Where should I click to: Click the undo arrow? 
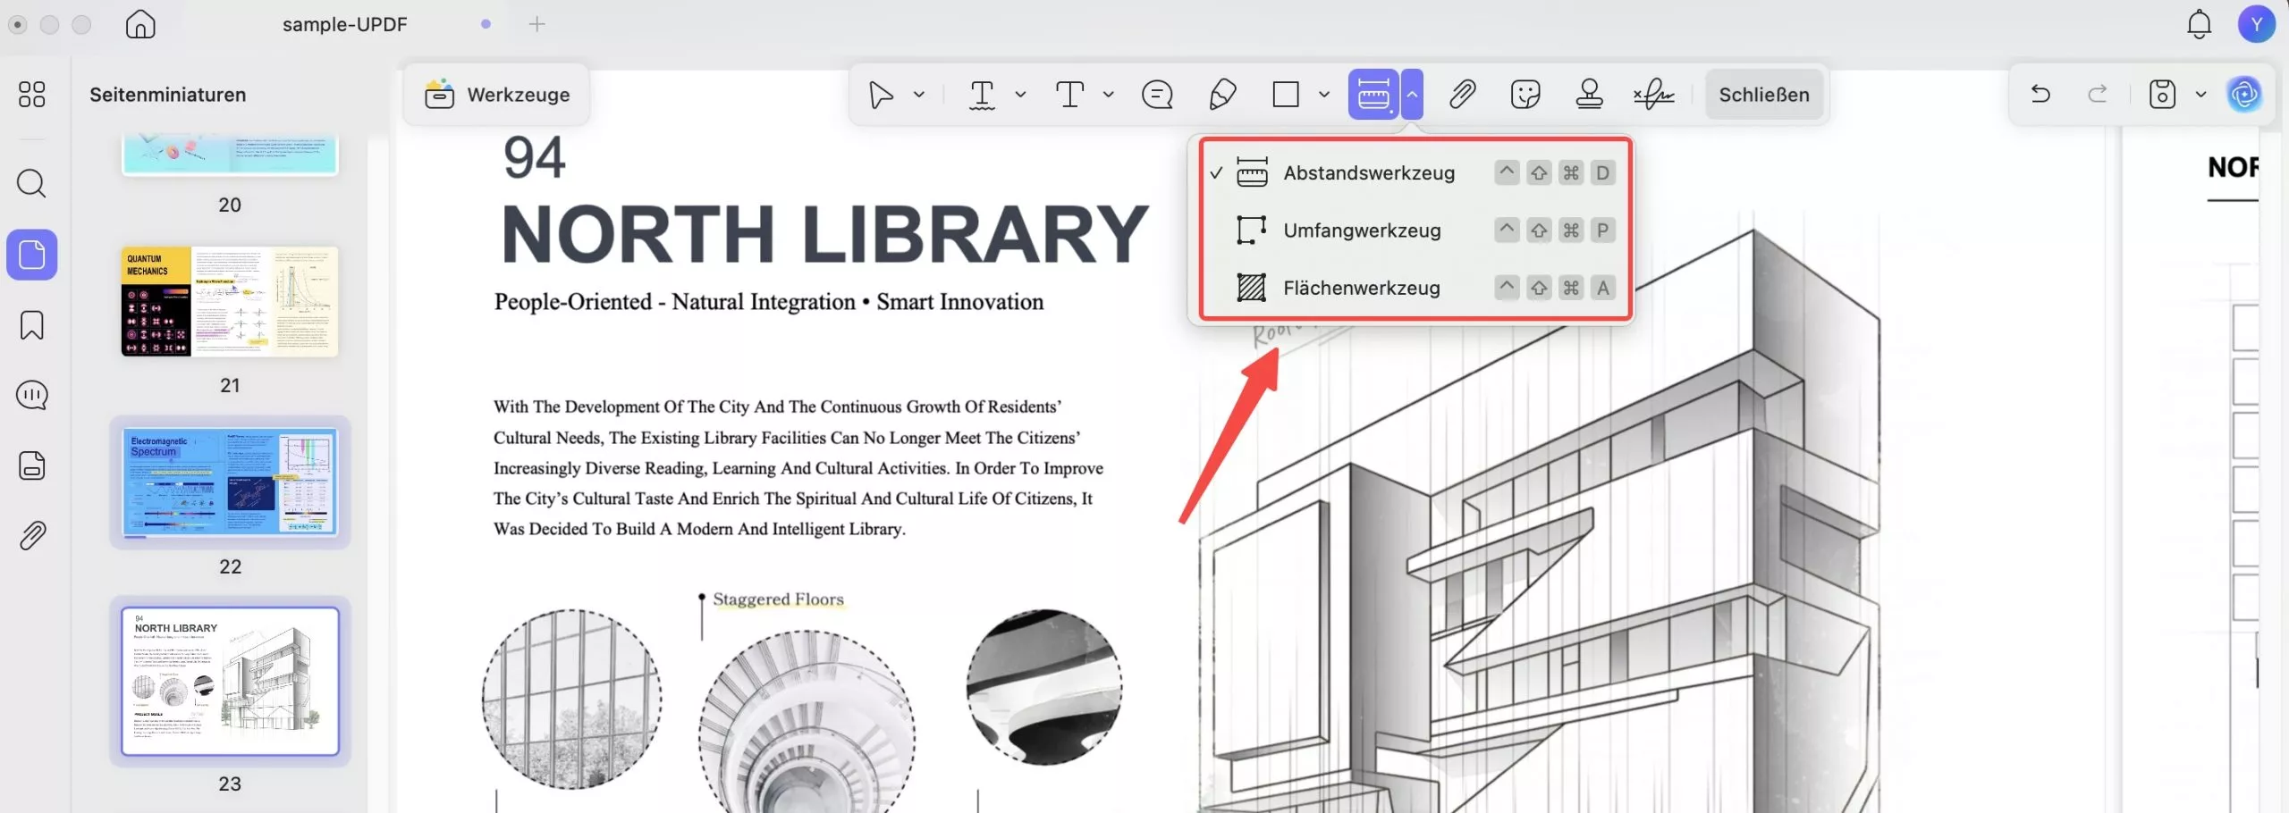[2040, 94]
